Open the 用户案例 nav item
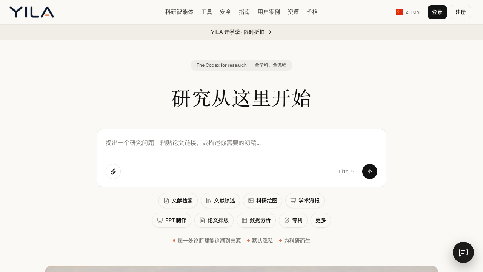The width and height of the screenshot is (483, 272). (269, 12)
